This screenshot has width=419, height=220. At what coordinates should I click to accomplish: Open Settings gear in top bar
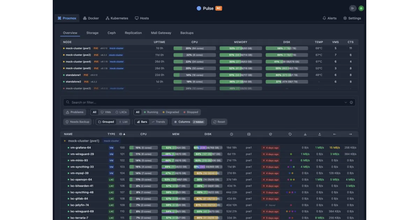(x=345, y=18)
